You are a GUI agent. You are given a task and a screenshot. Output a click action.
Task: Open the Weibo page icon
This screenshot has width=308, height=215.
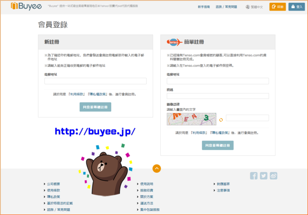(x=273, y=176)
